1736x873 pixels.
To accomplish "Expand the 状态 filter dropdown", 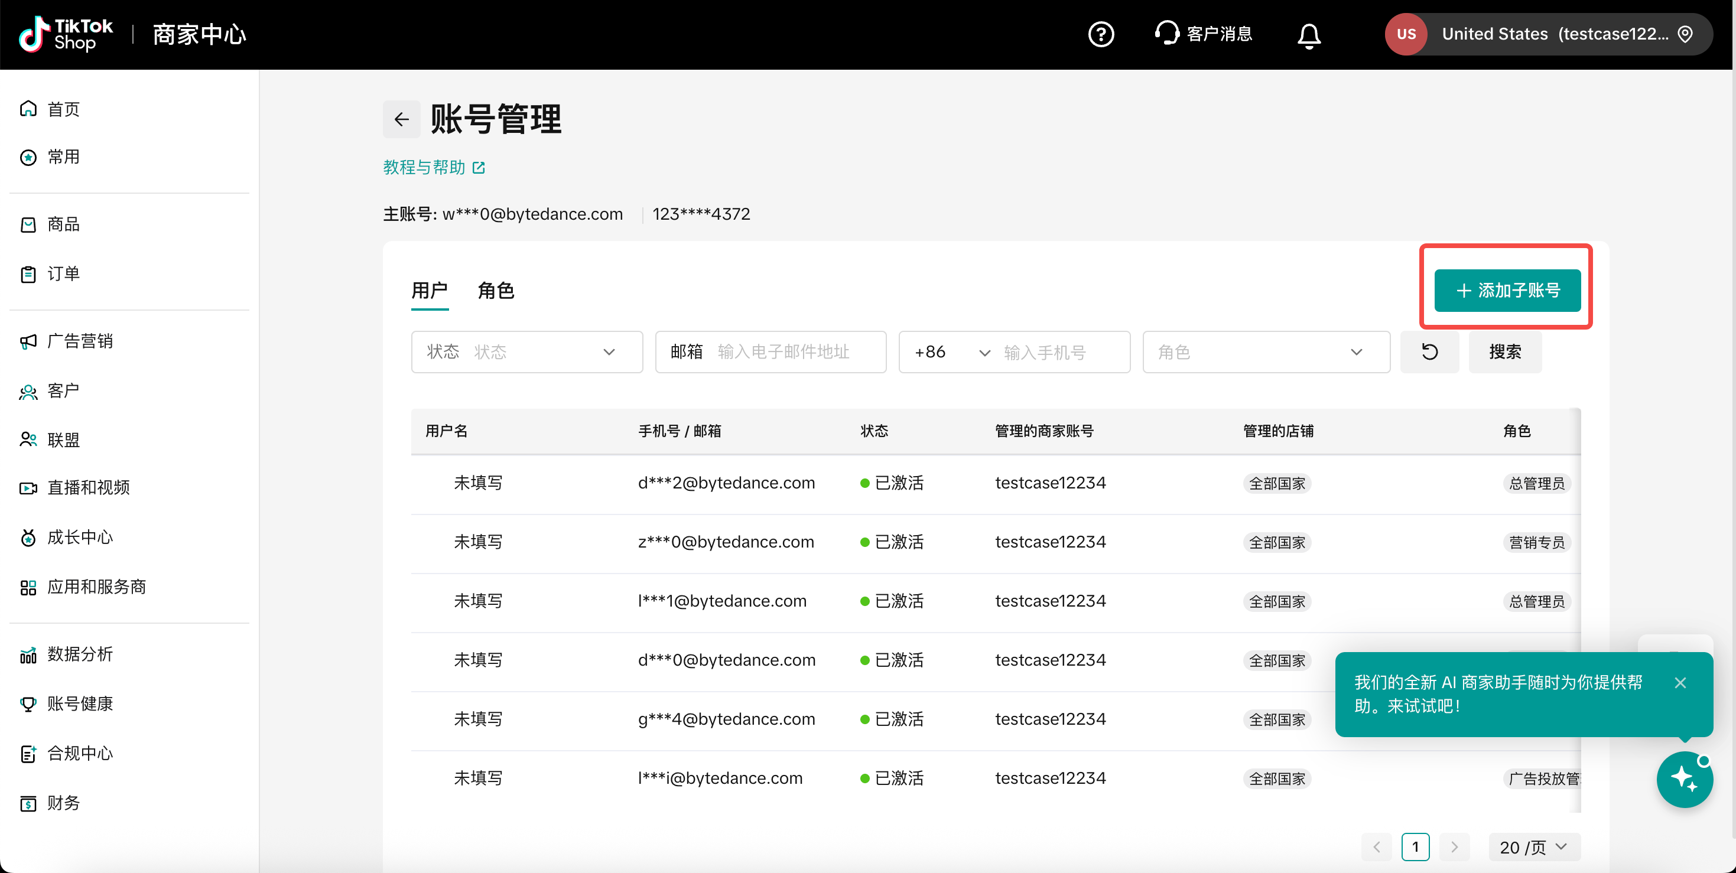I will point(526,351).
